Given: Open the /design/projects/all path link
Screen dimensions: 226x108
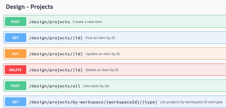Looking at the screenshot, I should [x=54, y=86].
